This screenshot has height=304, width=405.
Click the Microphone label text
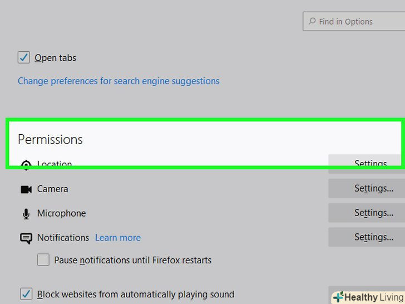61,214
